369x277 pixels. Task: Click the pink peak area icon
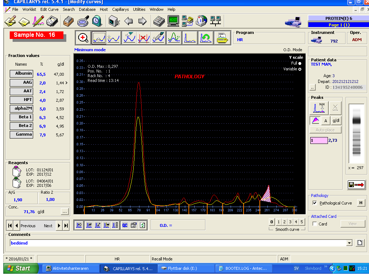[x=315, y=121]
